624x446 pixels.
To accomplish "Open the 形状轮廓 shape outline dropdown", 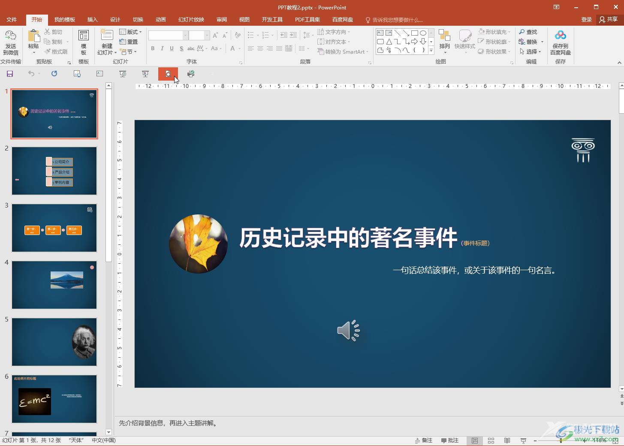I will tap(494, 42).
